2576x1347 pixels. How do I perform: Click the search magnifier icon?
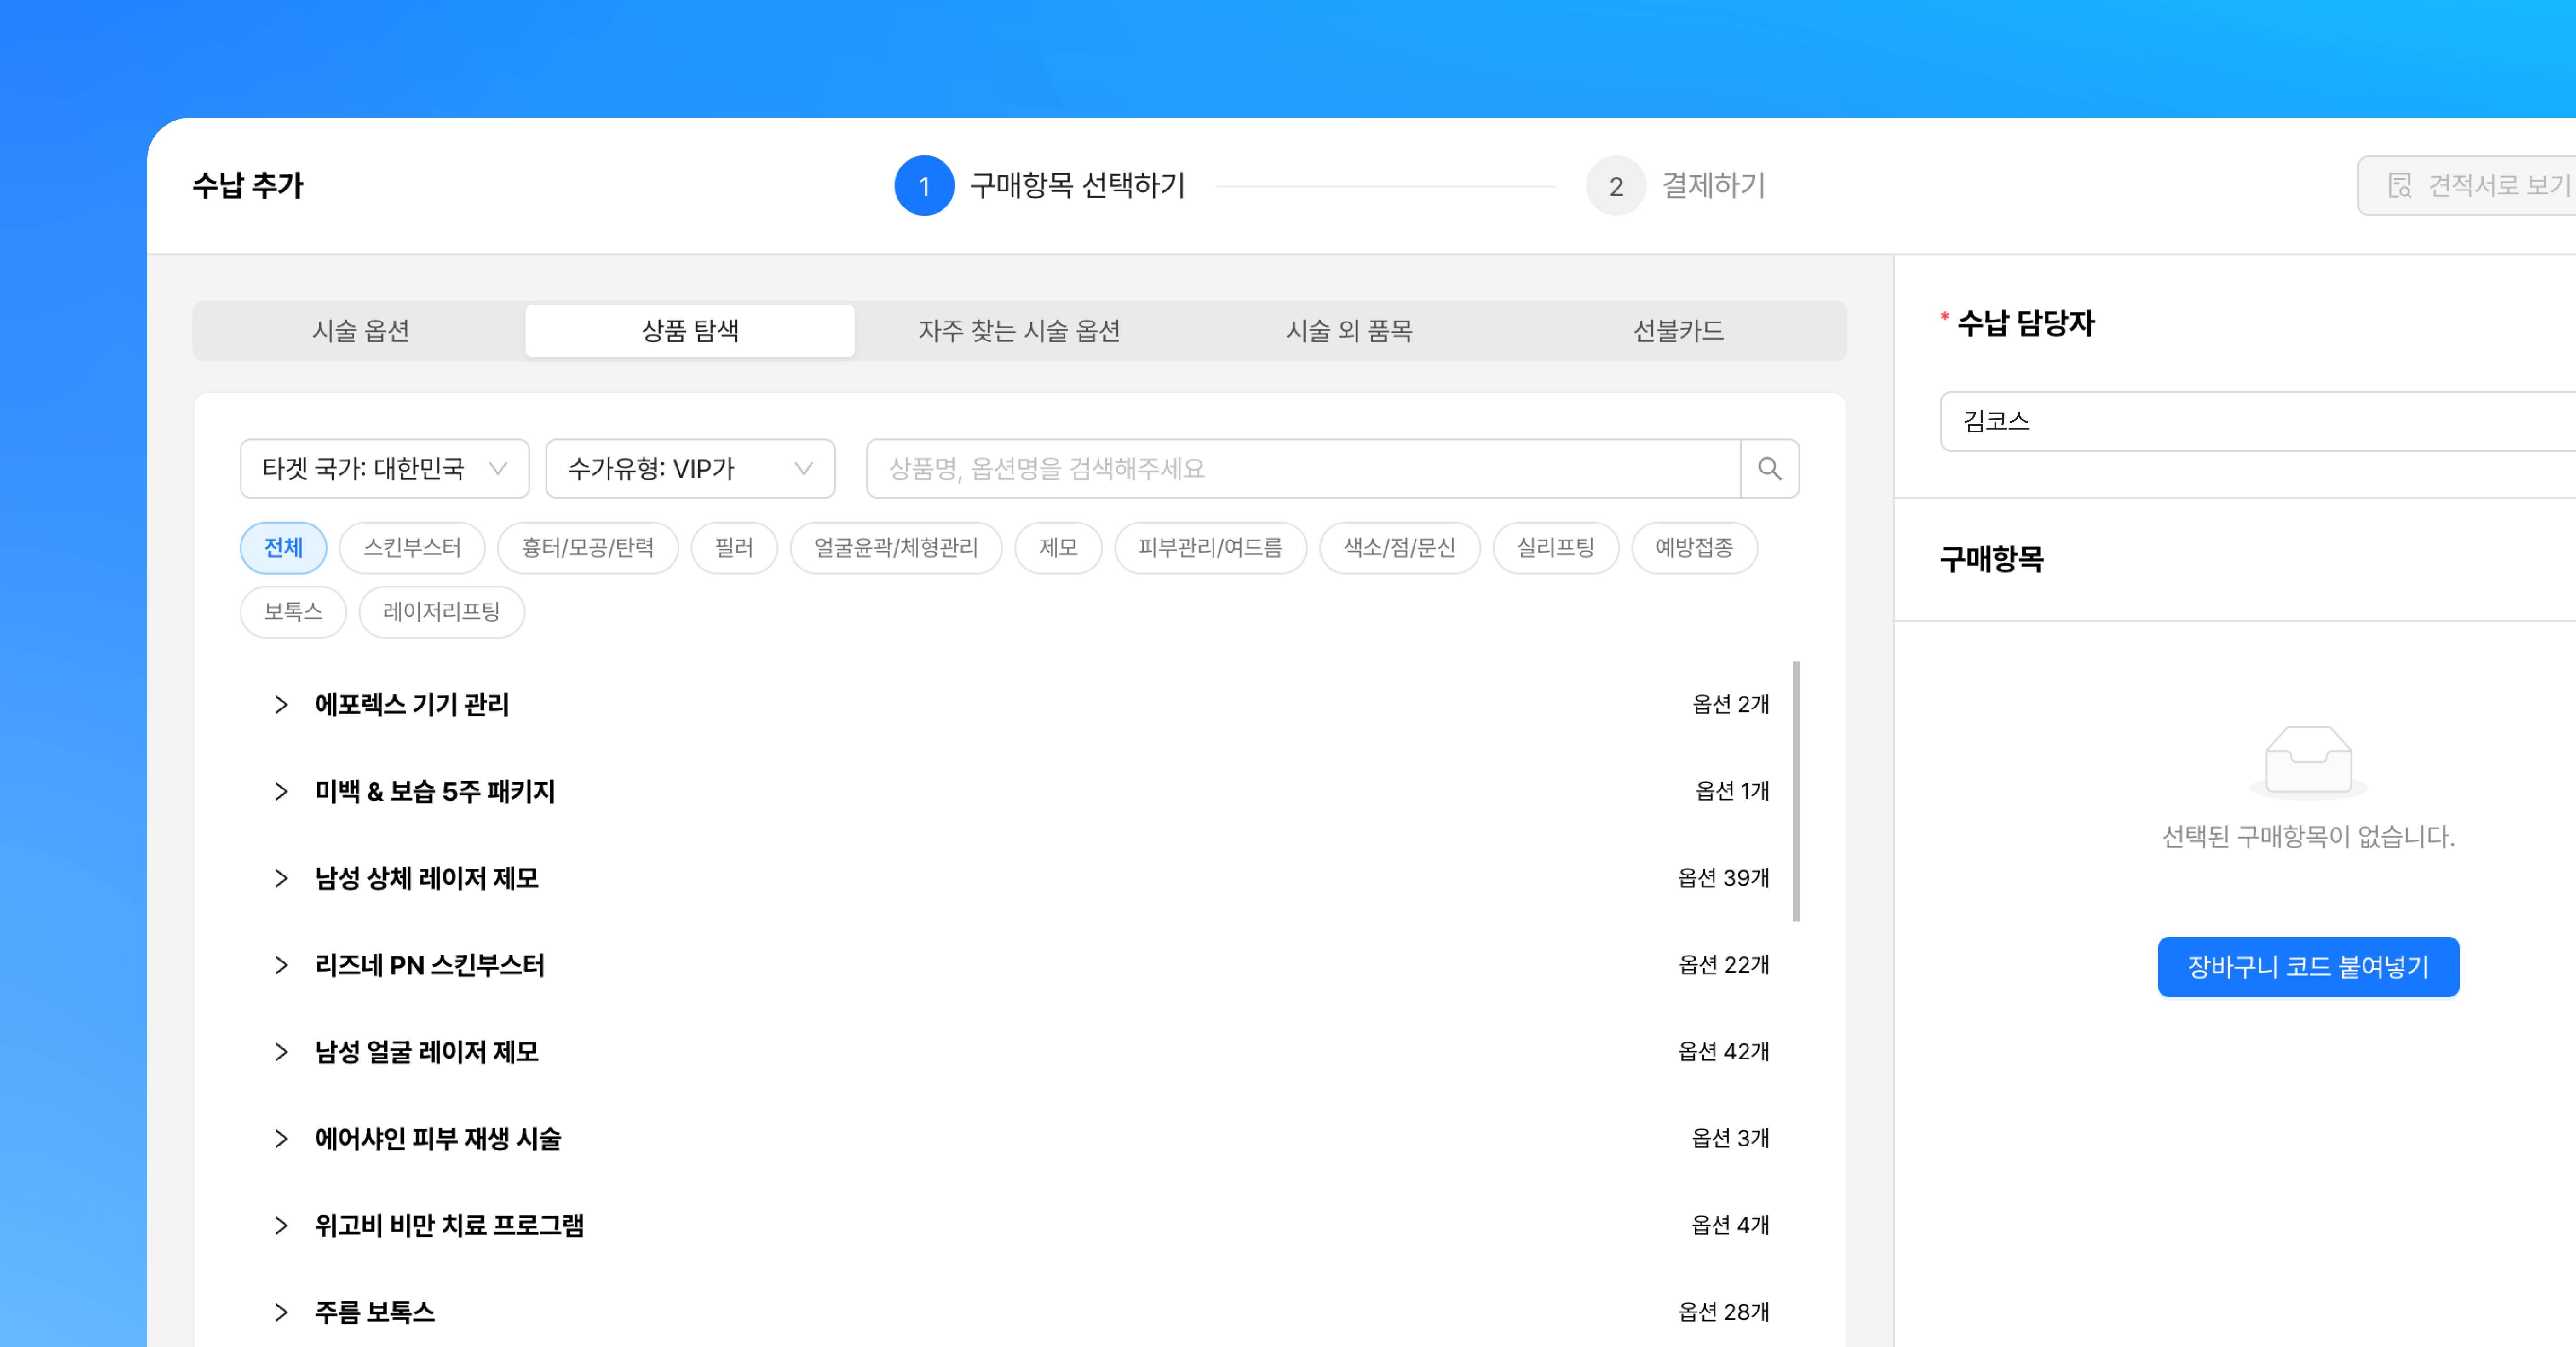coord(1769,468)
